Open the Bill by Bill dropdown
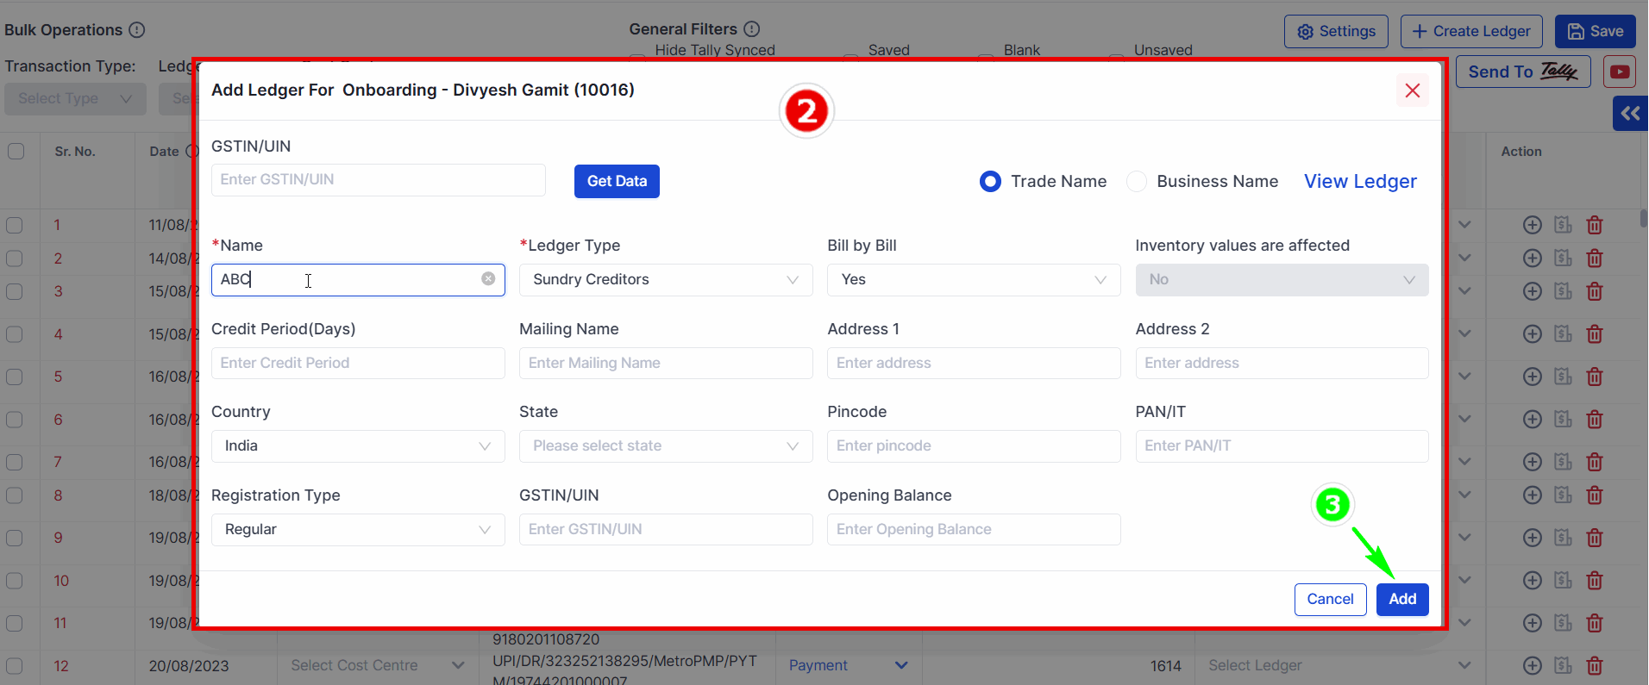Viewport: 1649px width, 685px height. (974, 279)
